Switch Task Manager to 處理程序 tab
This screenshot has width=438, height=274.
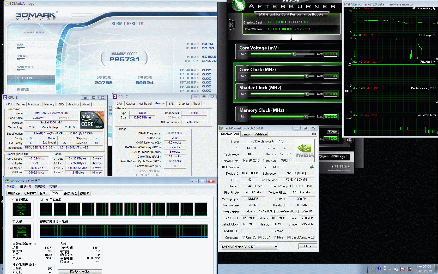30,193
